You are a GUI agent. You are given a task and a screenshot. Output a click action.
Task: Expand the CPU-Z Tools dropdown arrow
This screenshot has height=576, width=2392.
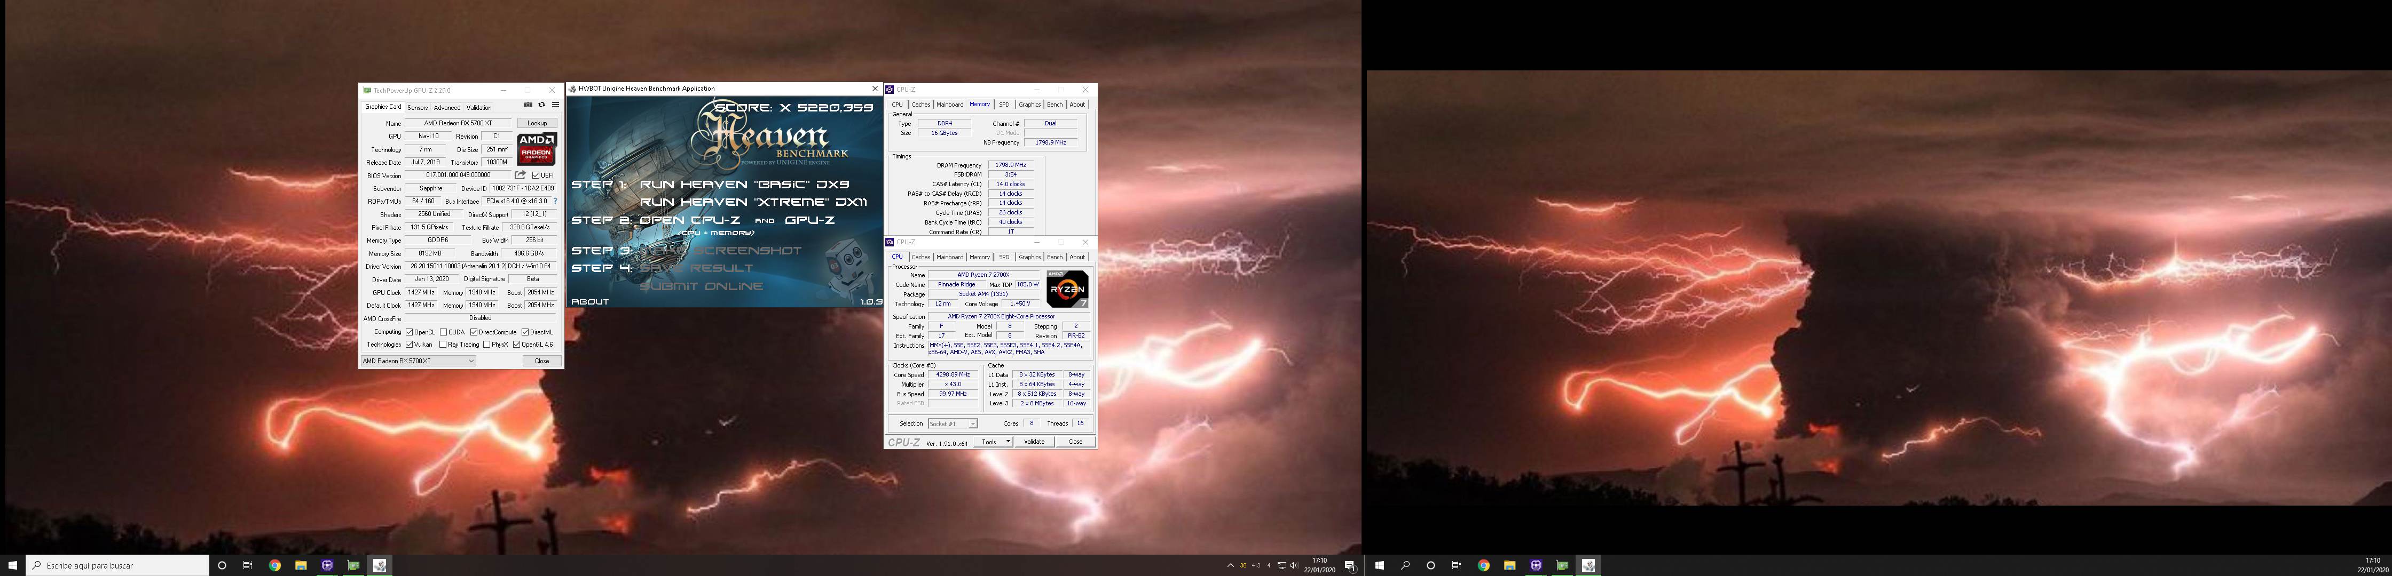tap(1009, 442)
